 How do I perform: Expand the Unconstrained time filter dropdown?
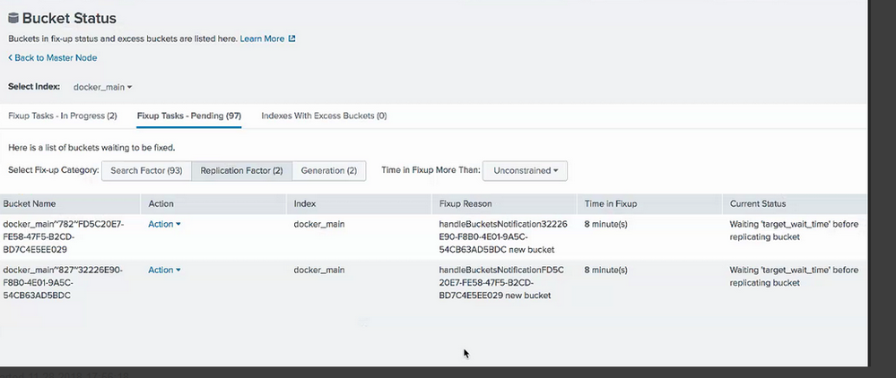[526, 170]
